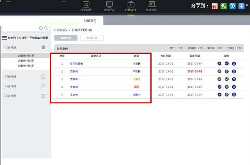250x165 pixels.
Task: Click the white outlined button under breadcrumb
Action: coord(92,38)
